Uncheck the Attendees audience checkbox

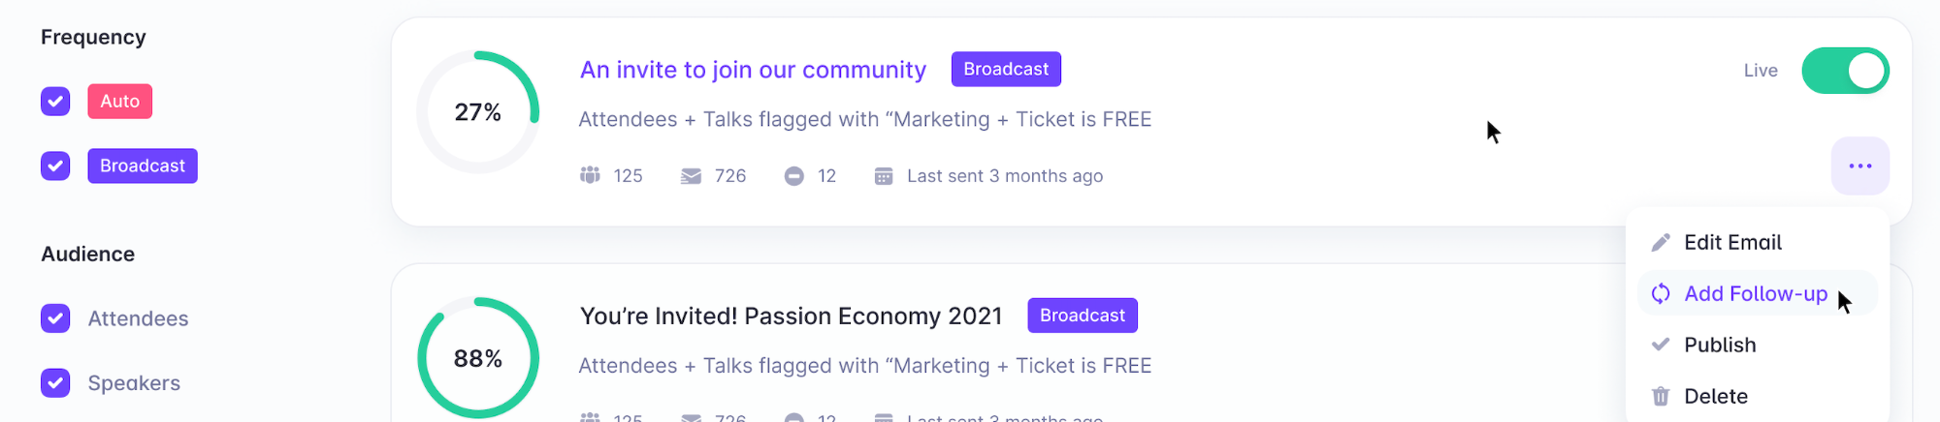55,317
